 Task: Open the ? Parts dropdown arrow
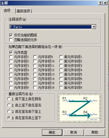pos(94,27)
